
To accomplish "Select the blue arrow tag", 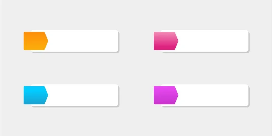I will tap(35, 95).
